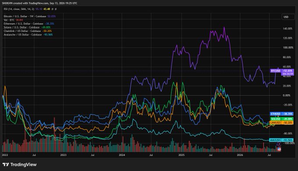Screen dimensions: 298x171
Task: Click the 80.00% price axis label
Action: 287,57
